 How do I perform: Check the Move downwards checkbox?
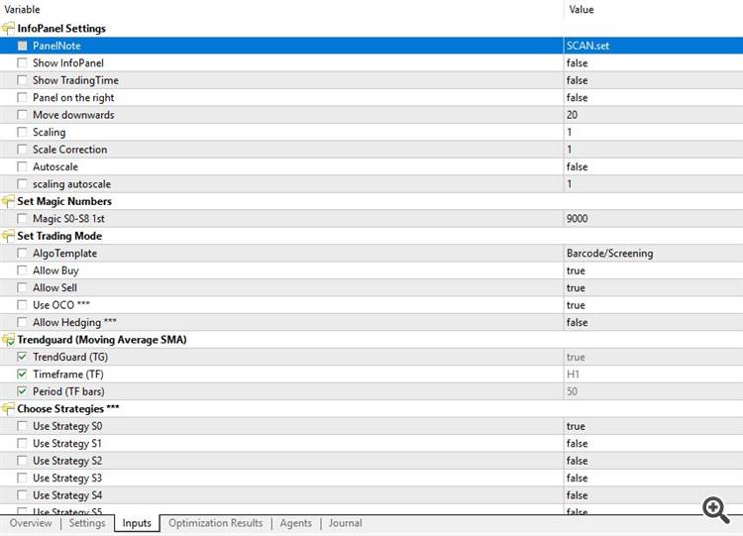[22, 115]
